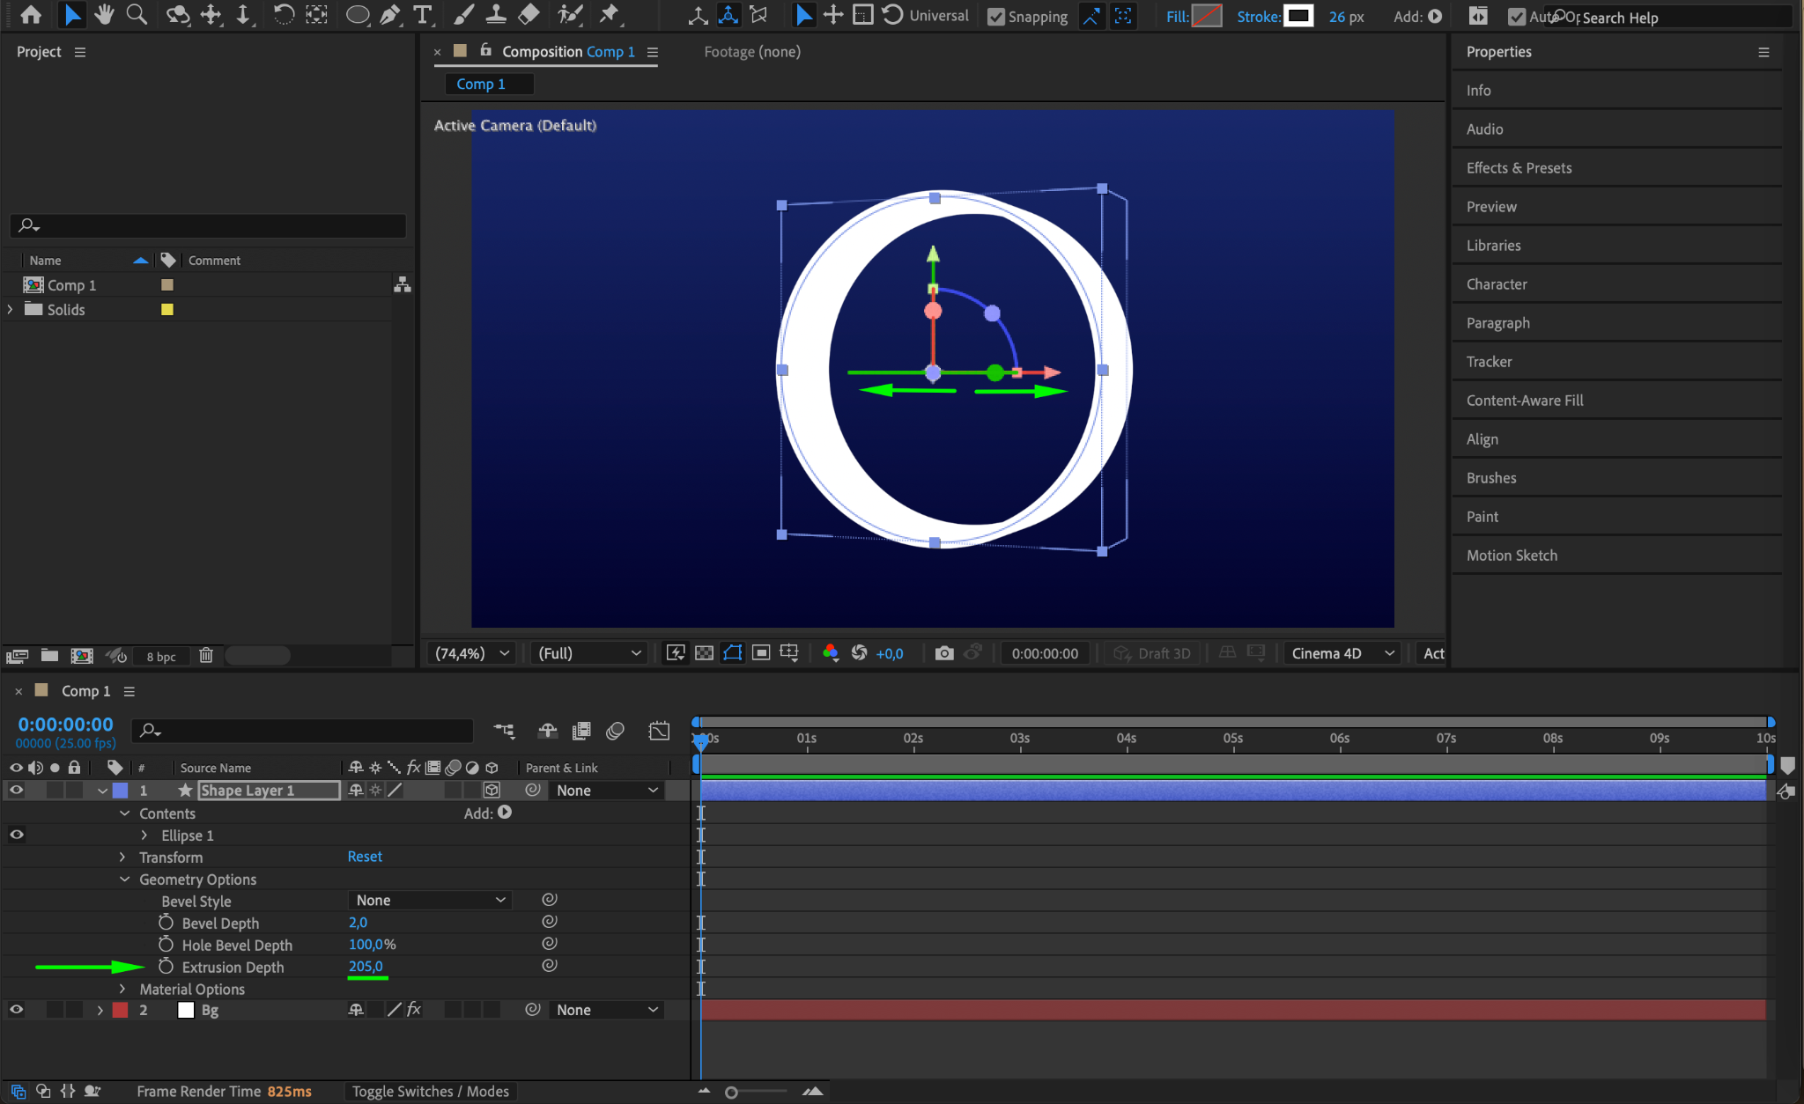1804x1104 pixels.
Task: Expand the Material Options group
Action: pos(122,990)
